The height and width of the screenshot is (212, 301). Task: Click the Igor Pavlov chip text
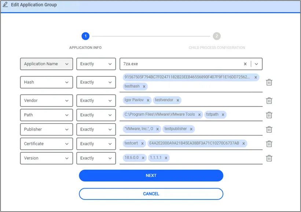(x=134, y=100)
